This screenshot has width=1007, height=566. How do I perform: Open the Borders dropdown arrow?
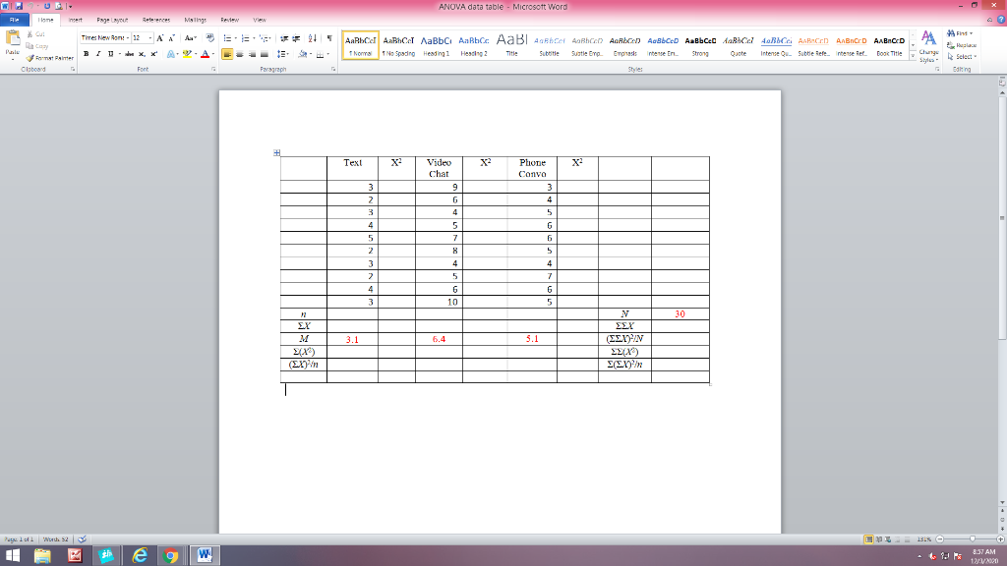327,55
